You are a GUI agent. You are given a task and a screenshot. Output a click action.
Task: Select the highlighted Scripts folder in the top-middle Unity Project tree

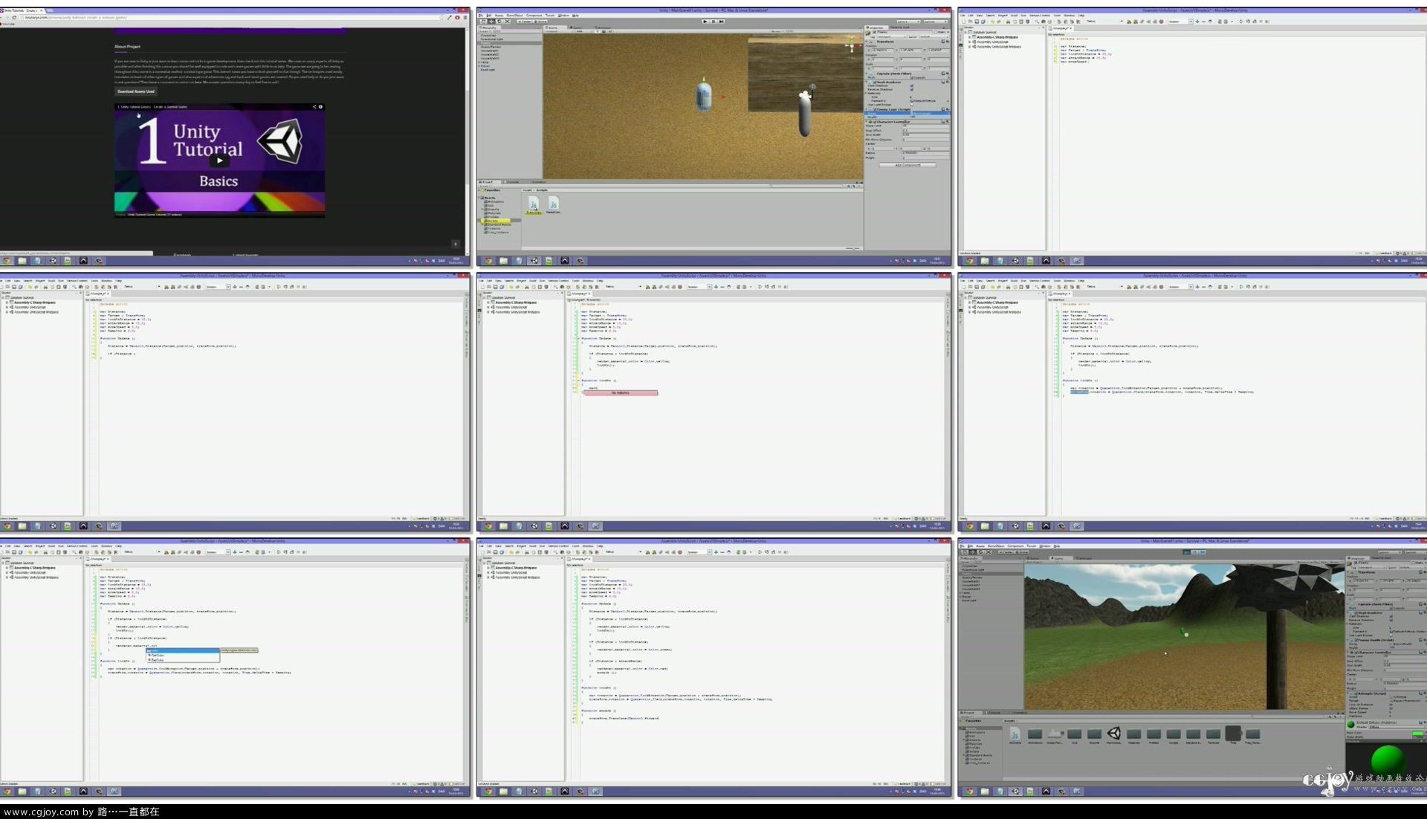(x=496, y=221)
